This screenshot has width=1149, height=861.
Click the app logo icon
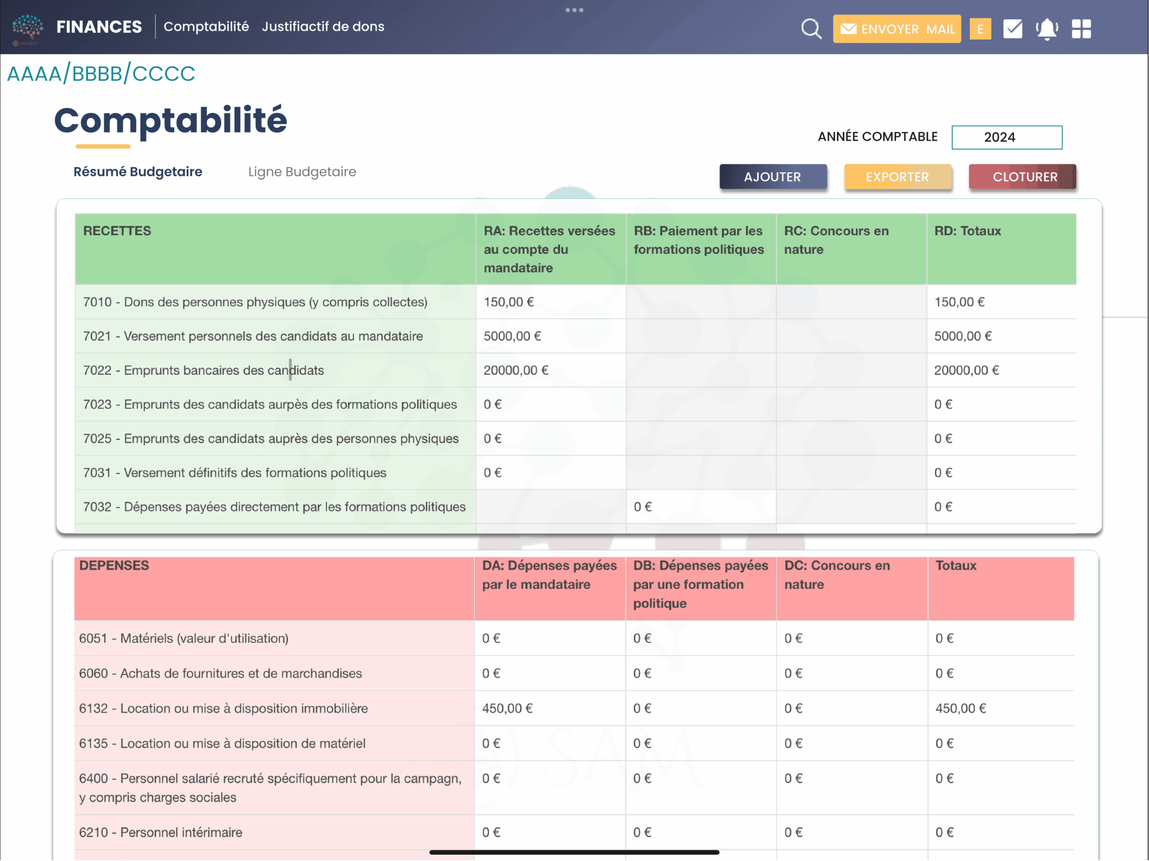27,29
